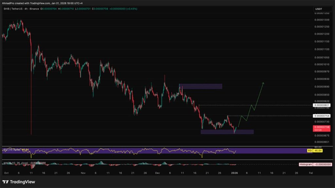Image resolution: width=335 pixels, height=188 pixels.
Task: Click the 0.00000754 price level label
Action: pos(321,116)
